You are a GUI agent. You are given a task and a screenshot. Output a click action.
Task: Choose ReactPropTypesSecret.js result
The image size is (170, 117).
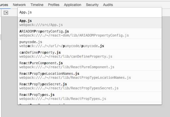coord(90,86)
